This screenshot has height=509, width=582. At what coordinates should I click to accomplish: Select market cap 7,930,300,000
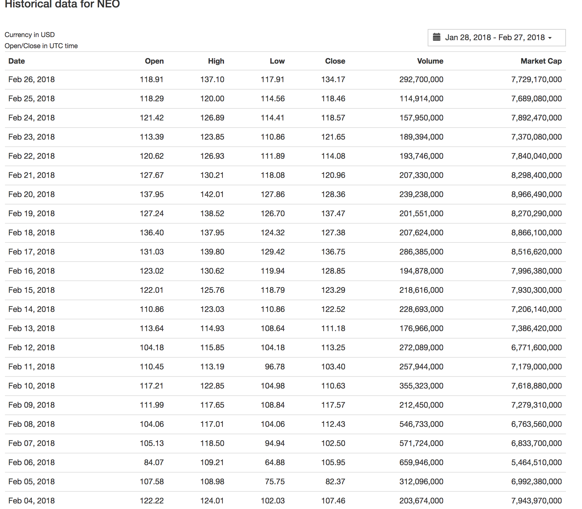(537, 290)
